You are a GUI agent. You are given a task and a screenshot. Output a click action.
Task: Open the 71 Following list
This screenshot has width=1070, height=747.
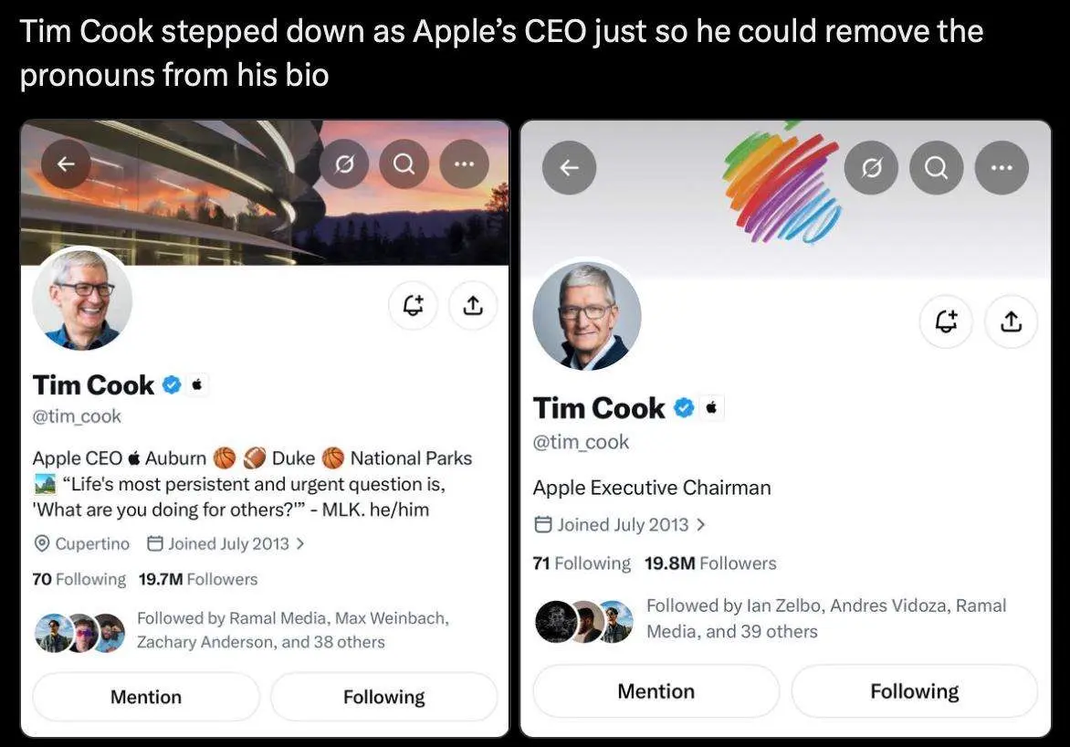(x=582, y=563)
